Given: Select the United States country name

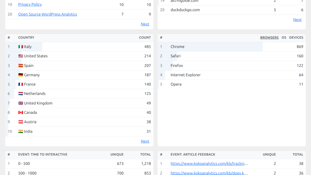Looking at the screenshot, I should tap(36, 56).
